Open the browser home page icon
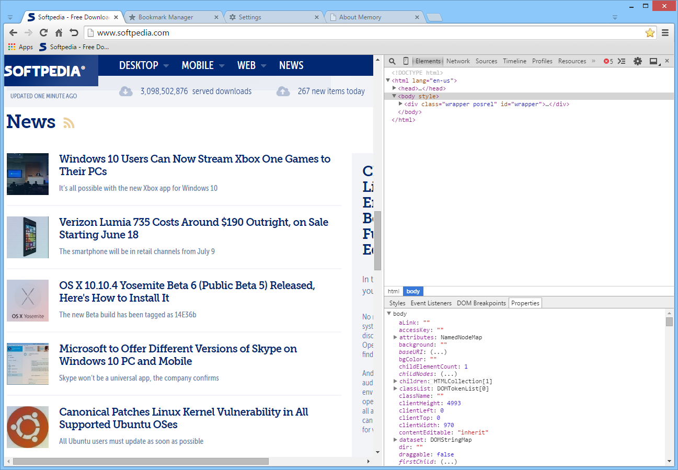 [x=59, y=32]
